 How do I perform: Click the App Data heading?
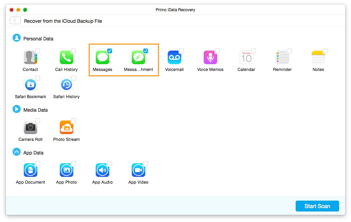(x=33, y=153)
